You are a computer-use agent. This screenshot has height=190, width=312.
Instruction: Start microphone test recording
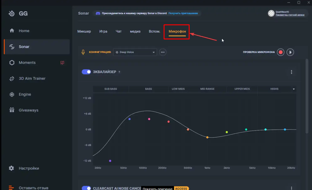click(x=281, y=52)
